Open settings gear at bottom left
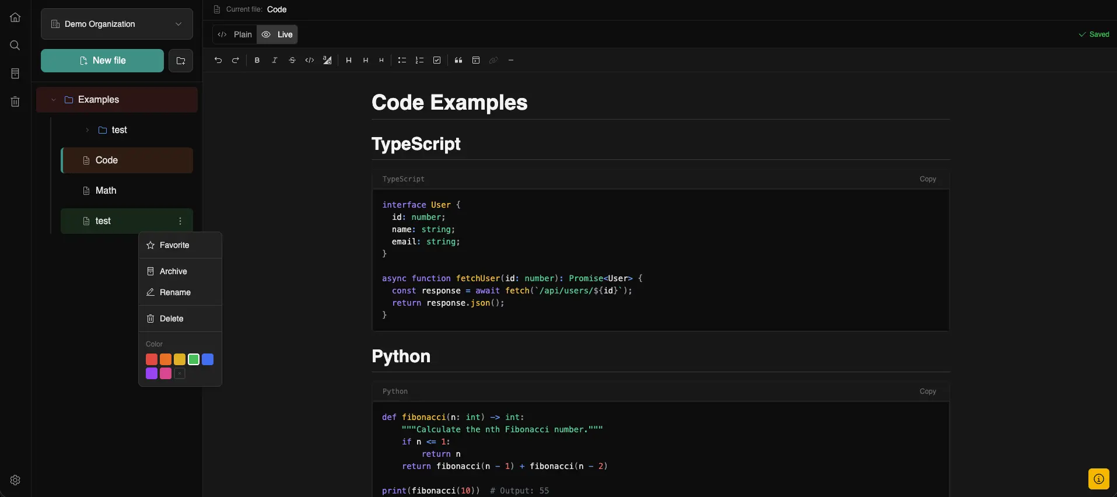The image size is (1117, 497). [x=15, y=480]
